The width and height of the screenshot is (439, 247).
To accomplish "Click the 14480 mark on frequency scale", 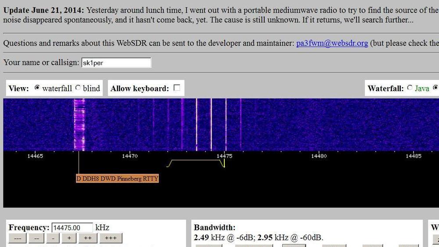I will click(x=319, y=156).
